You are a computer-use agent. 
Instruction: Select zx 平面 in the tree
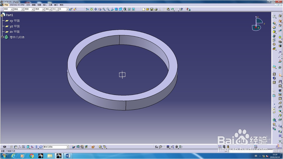[x=15, y=32]
